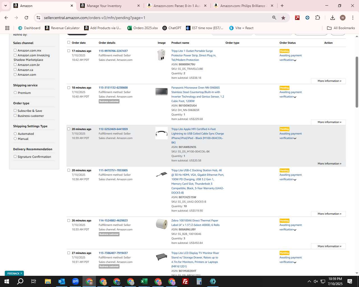Open tab search dropdown arrow
This screenshot has height=287, width=359.
coord(5,6)
